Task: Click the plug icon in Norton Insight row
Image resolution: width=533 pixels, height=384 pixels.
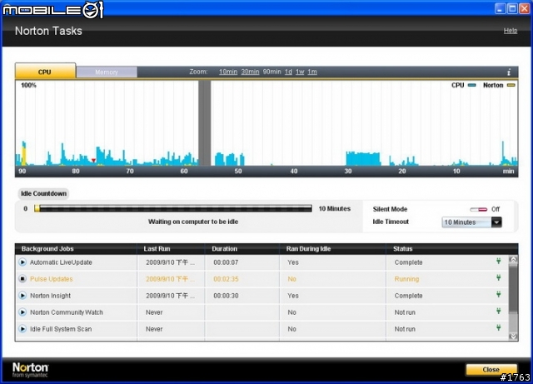Action: point(498,295)
